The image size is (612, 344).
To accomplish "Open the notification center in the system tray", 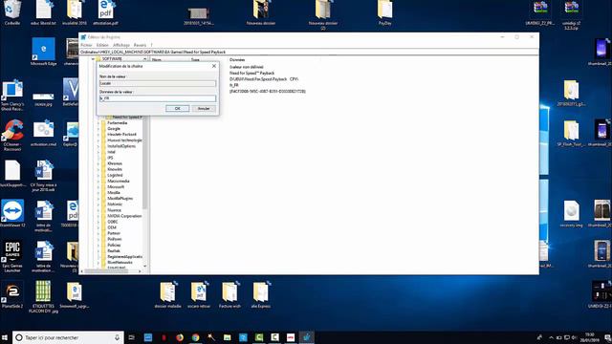I will [607, 337].
